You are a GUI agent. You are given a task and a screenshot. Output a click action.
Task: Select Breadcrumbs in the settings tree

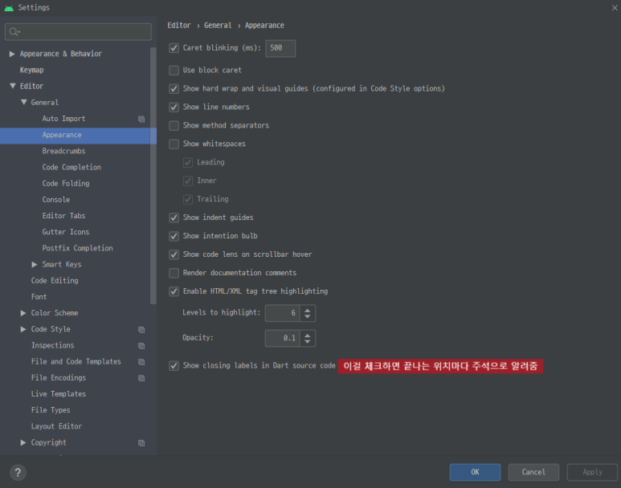[63, 151]
